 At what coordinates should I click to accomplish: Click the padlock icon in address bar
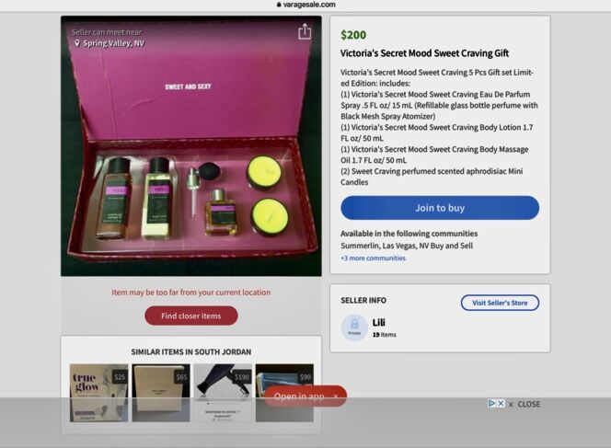(279, 5)
